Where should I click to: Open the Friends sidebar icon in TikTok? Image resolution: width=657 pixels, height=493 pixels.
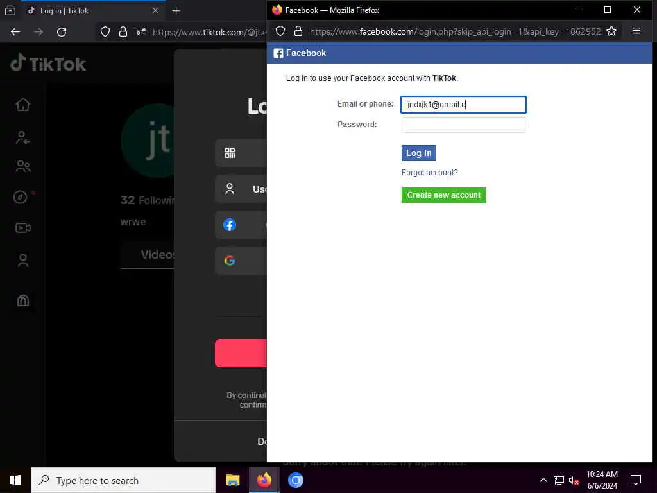pos(23,166)
